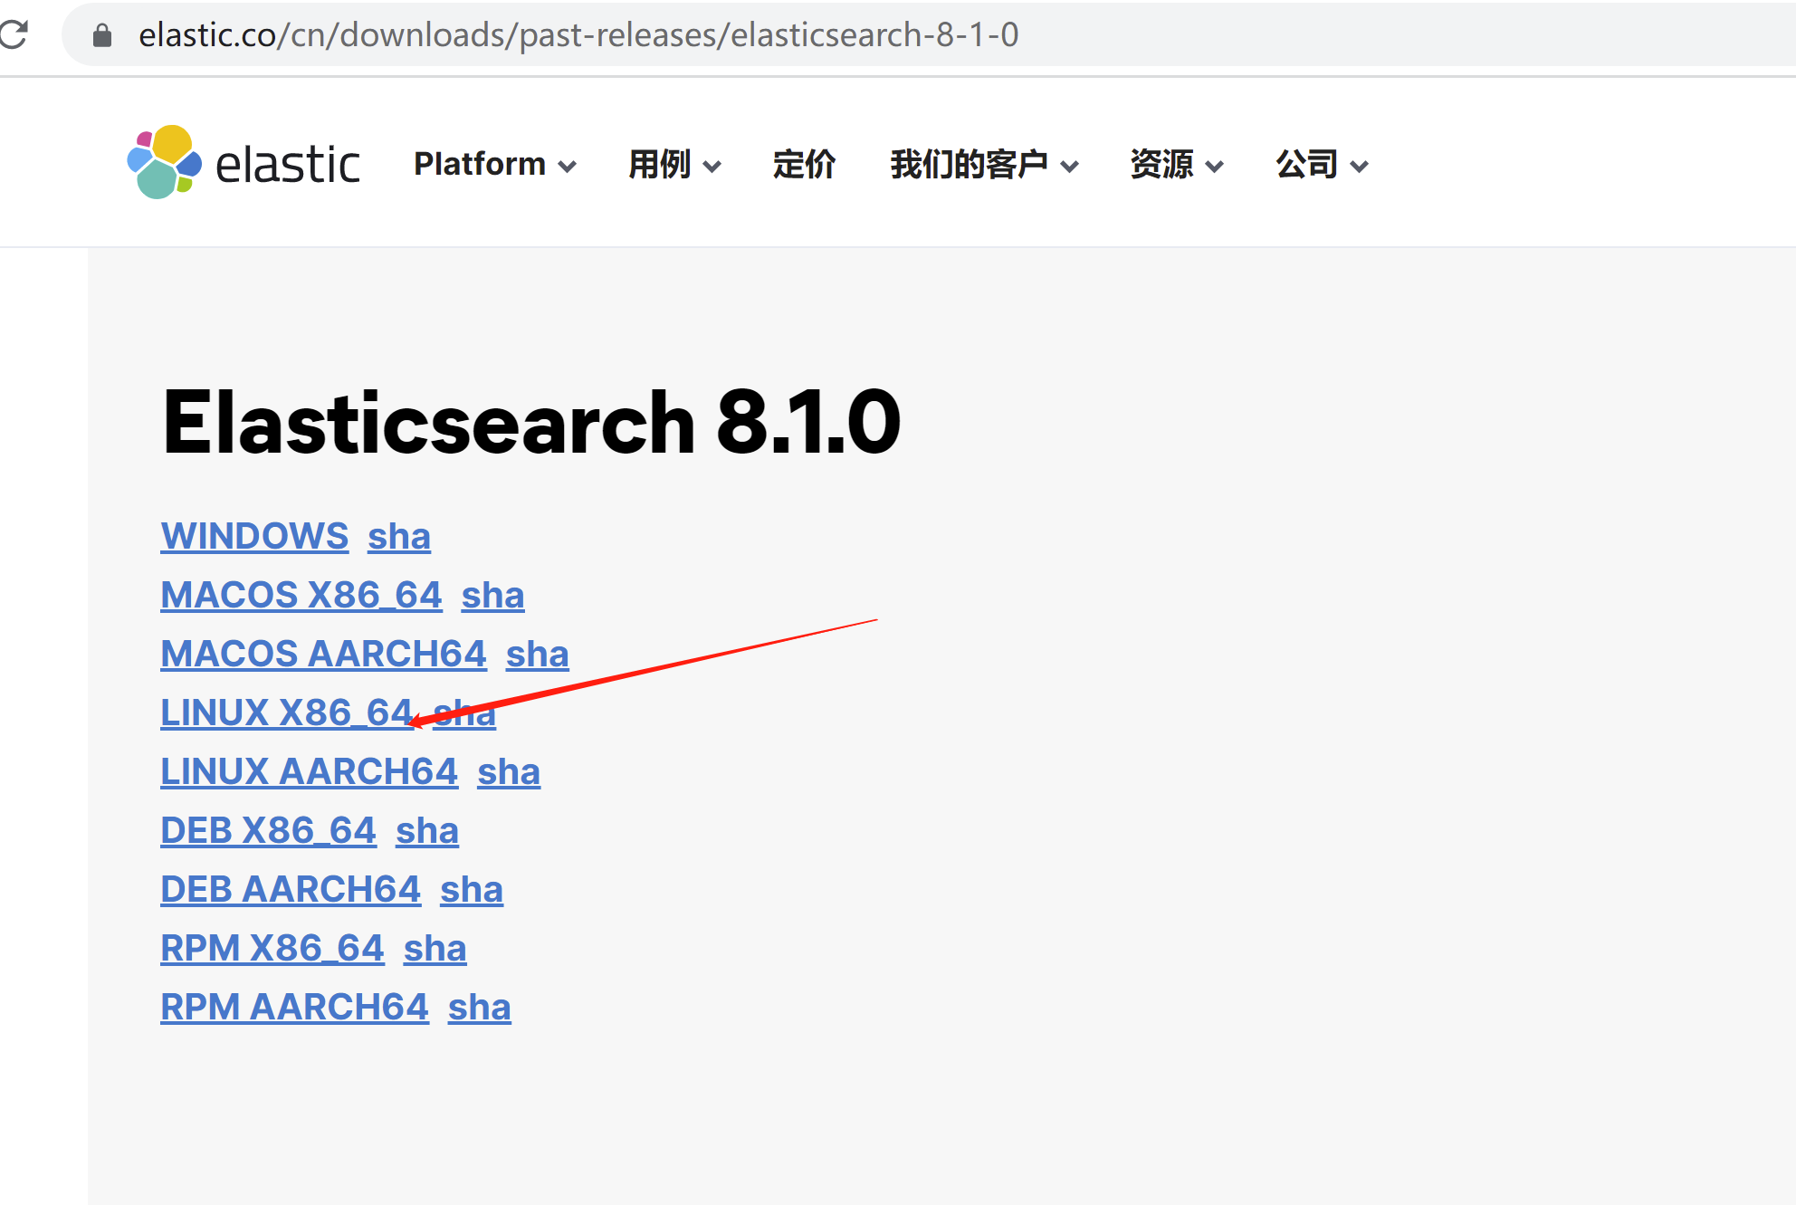Viewport: 1796px width, 1205px height.
Task: Expand the 我们的客户 dropdown menu
Action: (984, 164)
